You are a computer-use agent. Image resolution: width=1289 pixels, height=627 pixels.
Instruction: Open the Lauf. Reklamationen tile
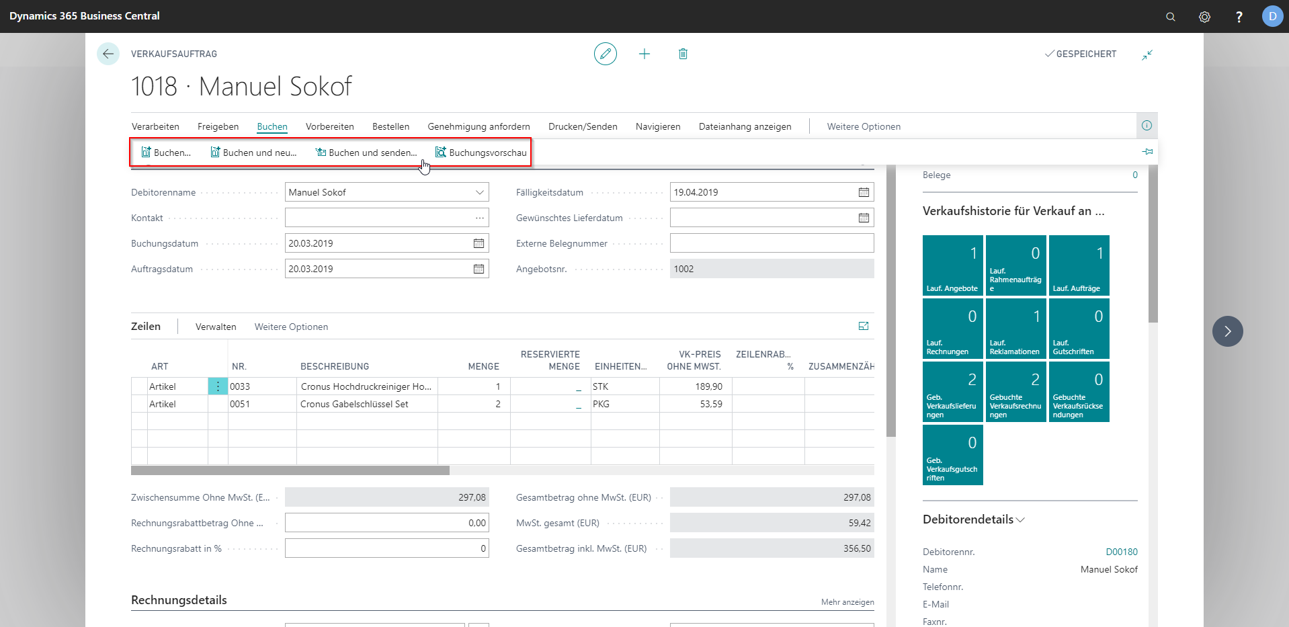tap(1016, 329)
